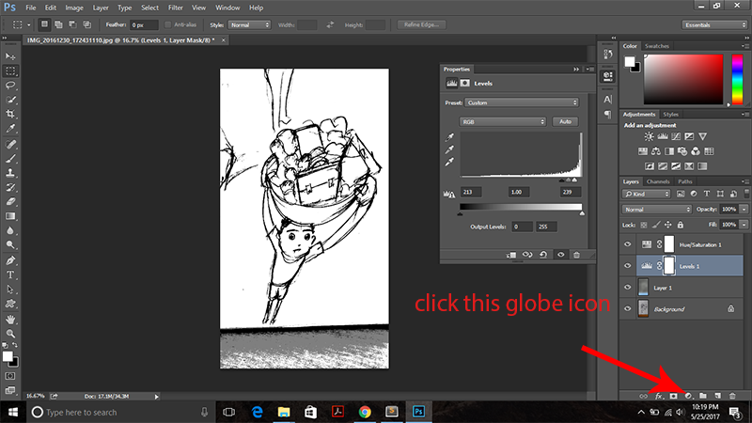The image size is (752, 423).
Task: Open the Style Normal dropdown
Action: pyautogui.click(x=249, y=25)
